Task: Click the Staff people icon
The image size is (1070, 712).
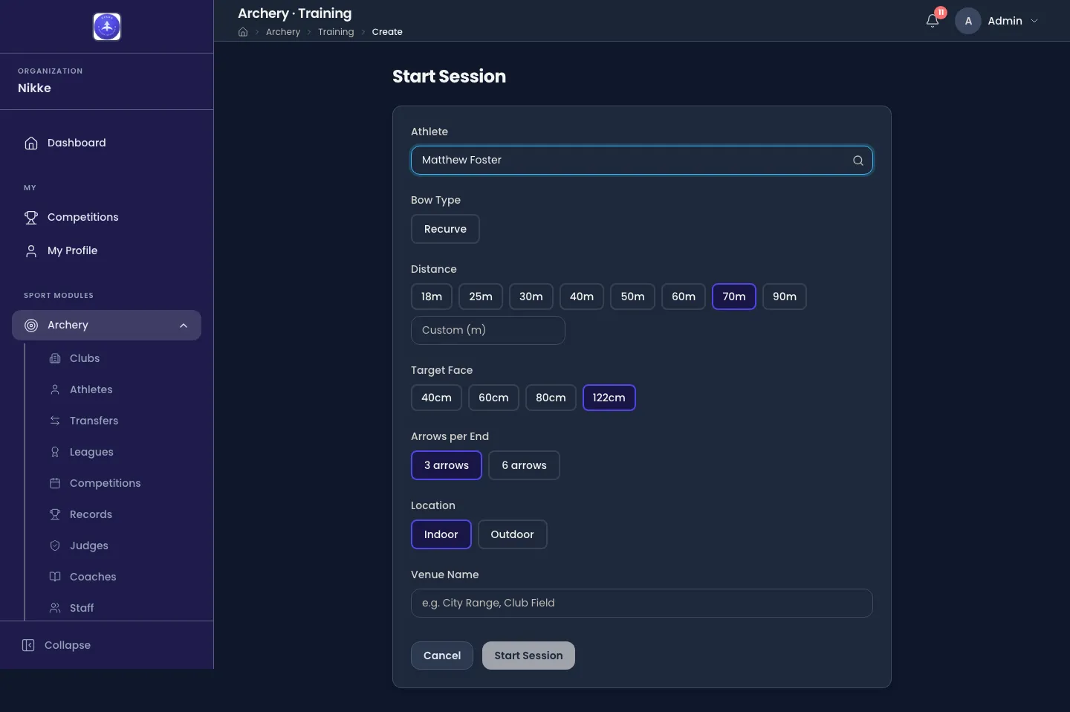Action: click(x=55, y=608)
